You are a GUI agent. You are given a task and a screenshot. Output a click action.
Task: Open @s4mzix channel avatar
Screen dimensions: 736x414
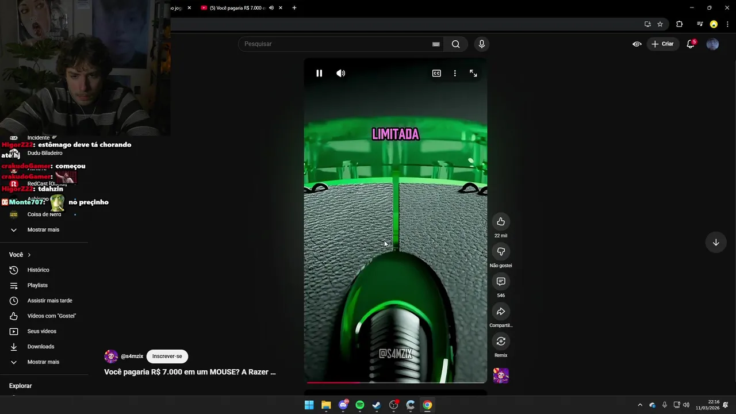coord(111,356)
